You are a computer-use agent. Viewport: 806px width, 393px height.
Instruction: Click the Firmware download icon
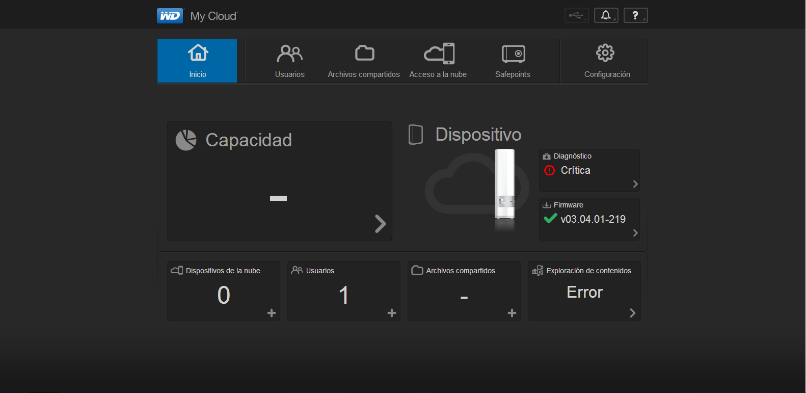click(x=547, y=205)
